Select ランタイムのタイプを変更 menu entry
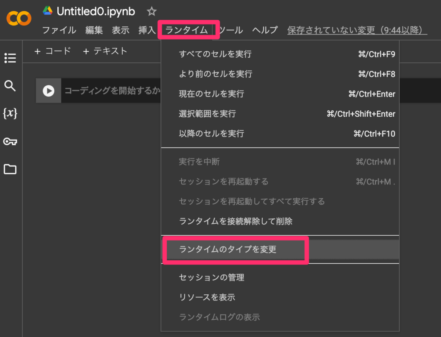Viewport: 441px width, 337px height. (x=227, y=250)
